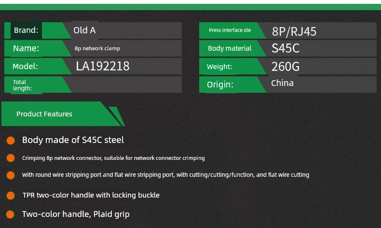Select the 8P/RJ45 value
The image size is (381, 228).
294,31
